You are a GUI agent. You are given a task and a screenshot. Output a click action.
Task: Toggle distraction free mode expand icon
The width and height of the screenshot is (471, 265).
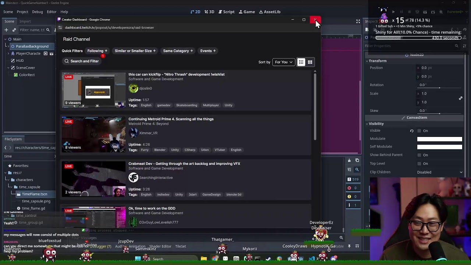click(358, 21)
